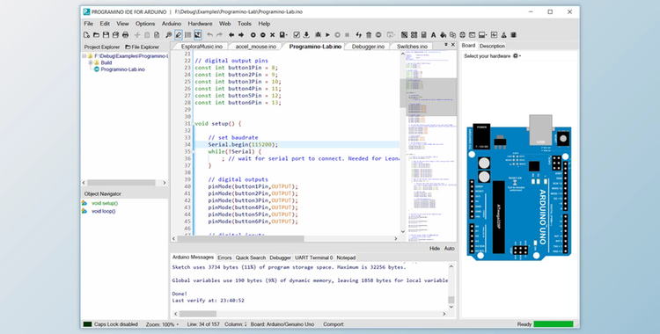Click the minus-circle remove bookmark icon
The height and width of the screenshot is (334, 660).
tap(262, 35)
